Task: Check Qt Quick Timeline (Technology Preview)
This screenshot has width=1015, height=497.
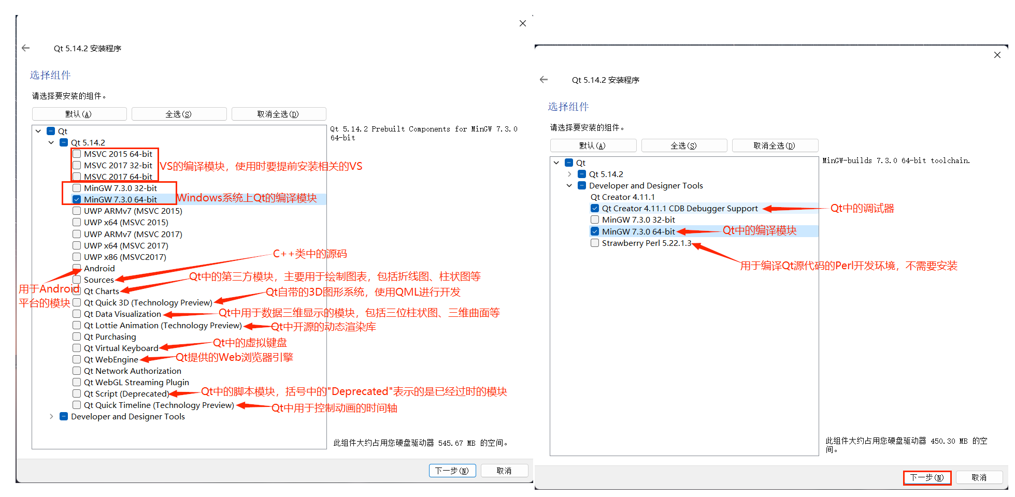Action: [77, 405]
